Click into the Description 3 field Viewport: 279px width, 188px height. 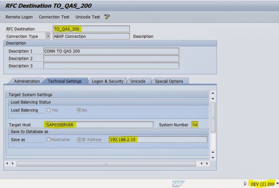click(111, 66)
